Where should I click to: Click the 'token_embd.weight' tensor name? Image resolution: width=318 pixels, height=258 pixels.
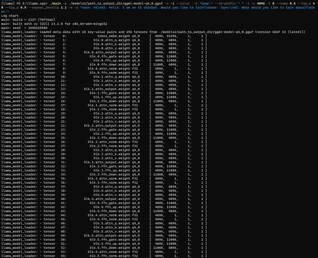pyautogui.click(x=114, y=36)
